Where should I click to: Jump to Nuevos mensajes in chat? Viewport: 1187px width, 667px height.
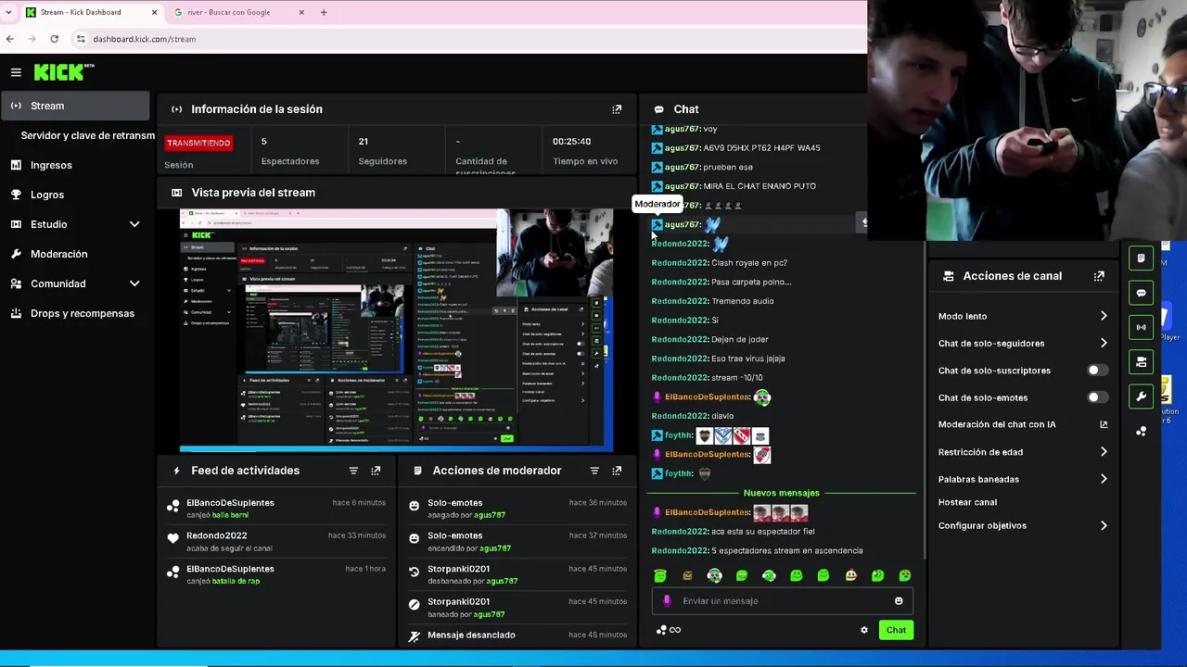coord(781,493)
